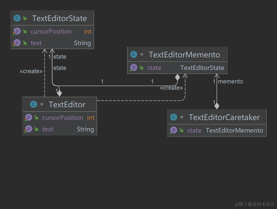This screenshot has width=277, height=209.
Task: Click property icon of cursorPosition in TextEditorState
Action: [17, 31]
